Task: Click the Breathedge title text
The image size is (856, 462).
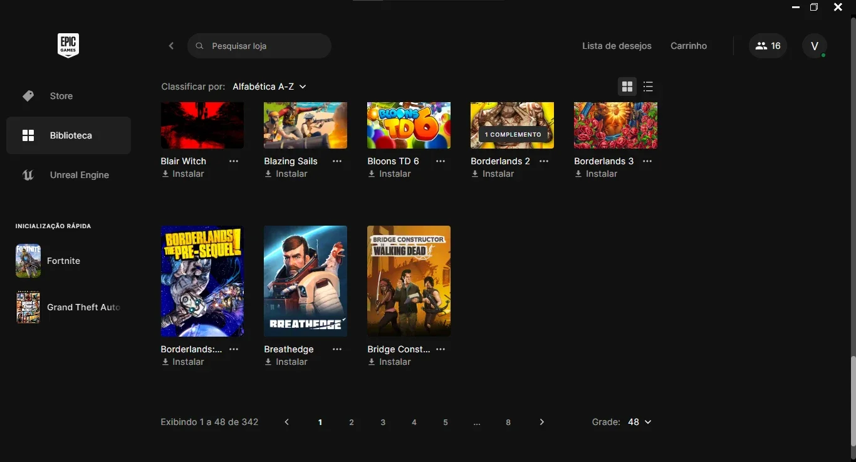Action: (x=289, y=349)
